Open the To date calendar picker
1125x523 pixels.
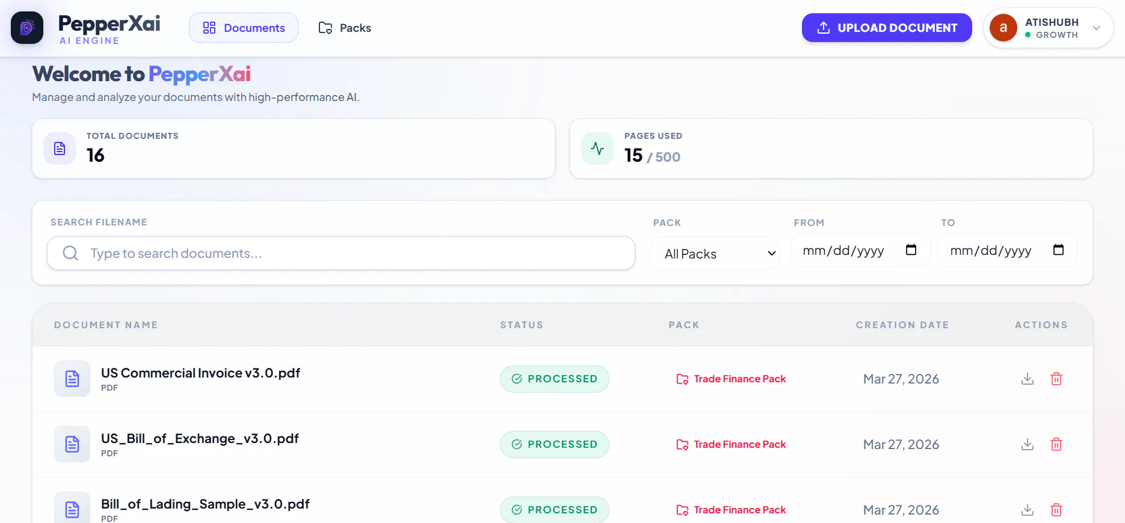[1058, 249]
